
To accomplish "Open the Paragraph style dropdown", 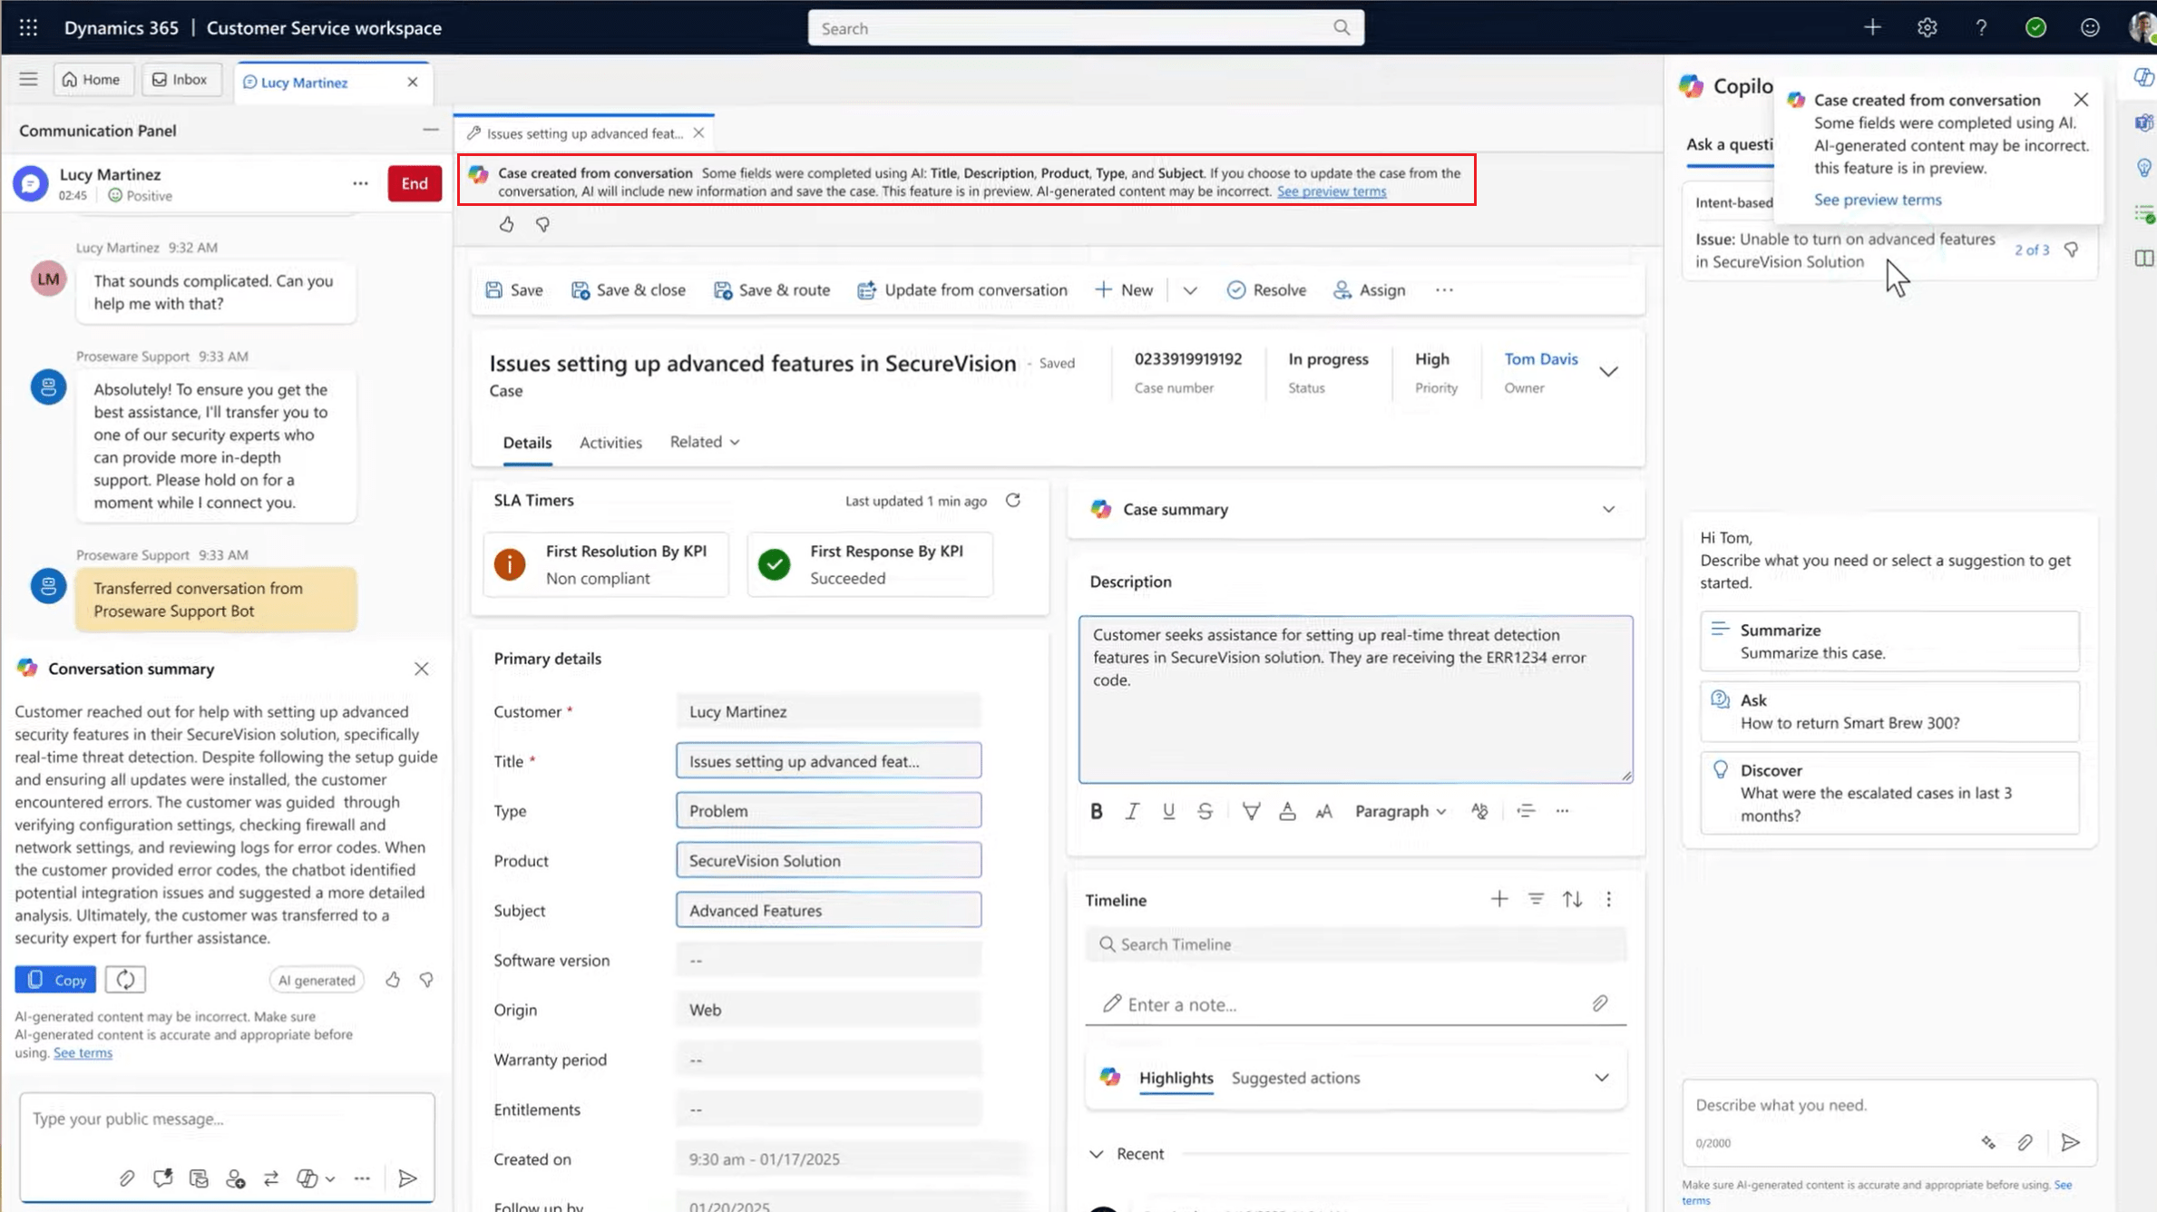I will point(1400,811).
